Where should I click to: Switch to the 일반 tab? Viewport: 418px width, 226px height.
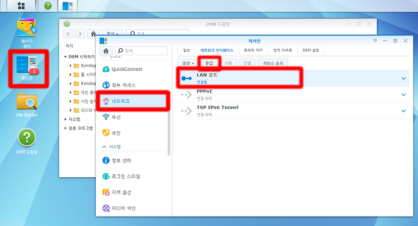(x=186, y=50)
